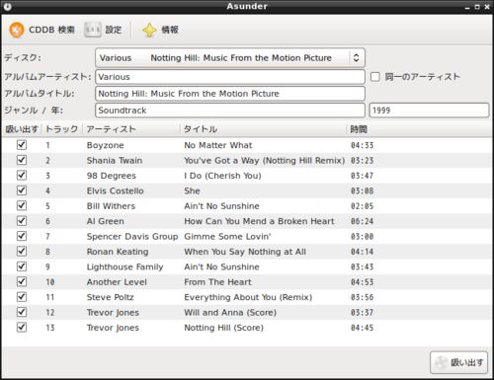The height and width of the screenshot is (380, 494).
Task: Click the Asunder window menu icon in the title bar
Action: (8, 6)
